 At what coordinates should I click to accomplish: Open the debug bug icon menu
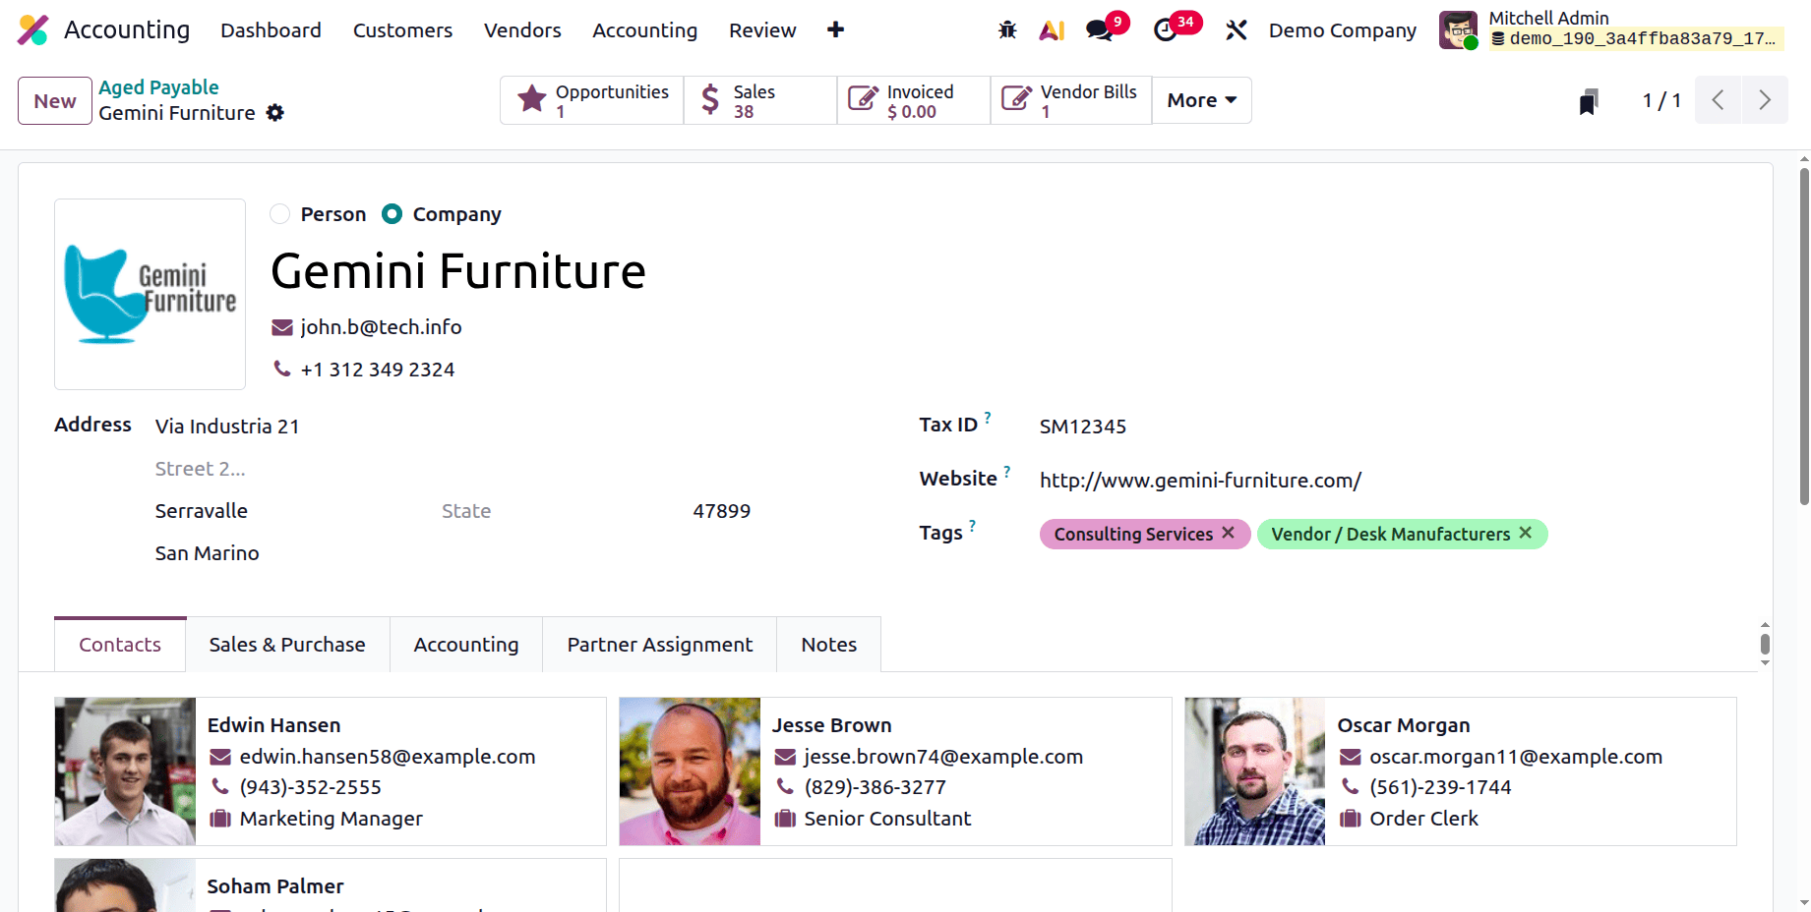(1007, 30)
